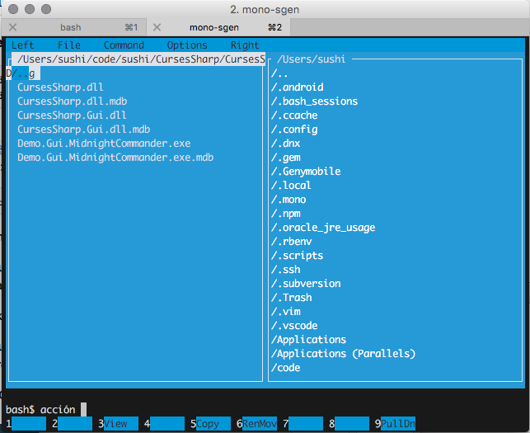530x433 pixels.
Task: Select the /.rbenv directory
Action: [291, 242]
